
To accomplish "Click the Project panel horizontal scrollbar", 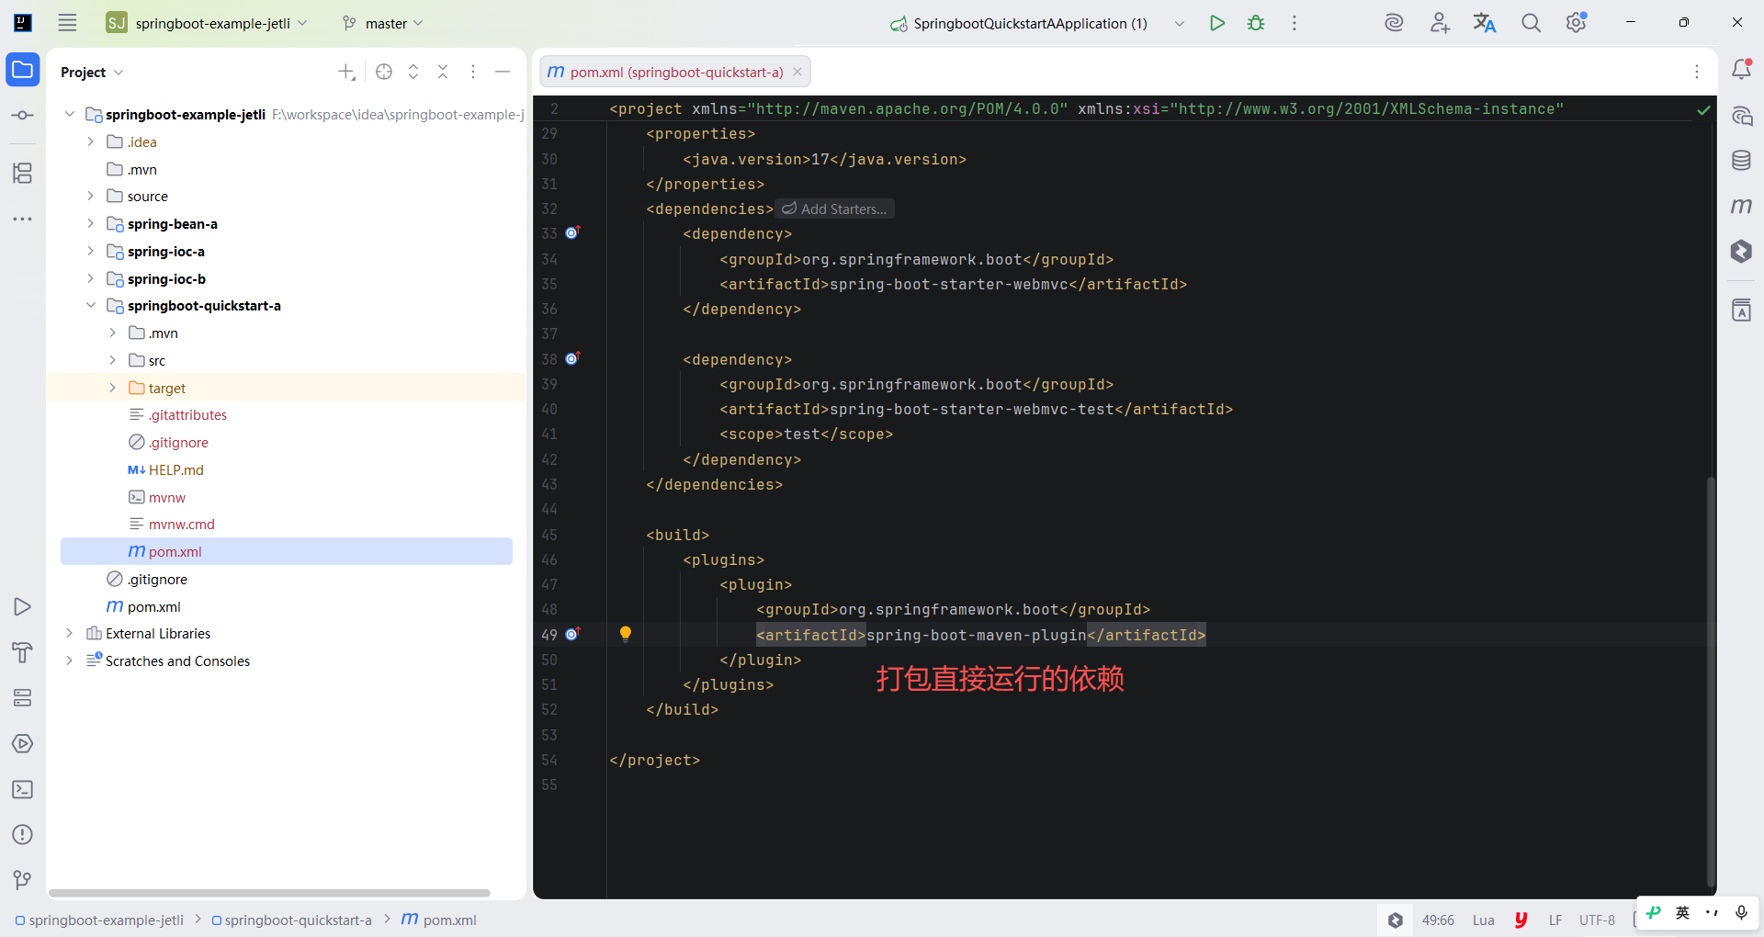I will click(x=269, y=893).
